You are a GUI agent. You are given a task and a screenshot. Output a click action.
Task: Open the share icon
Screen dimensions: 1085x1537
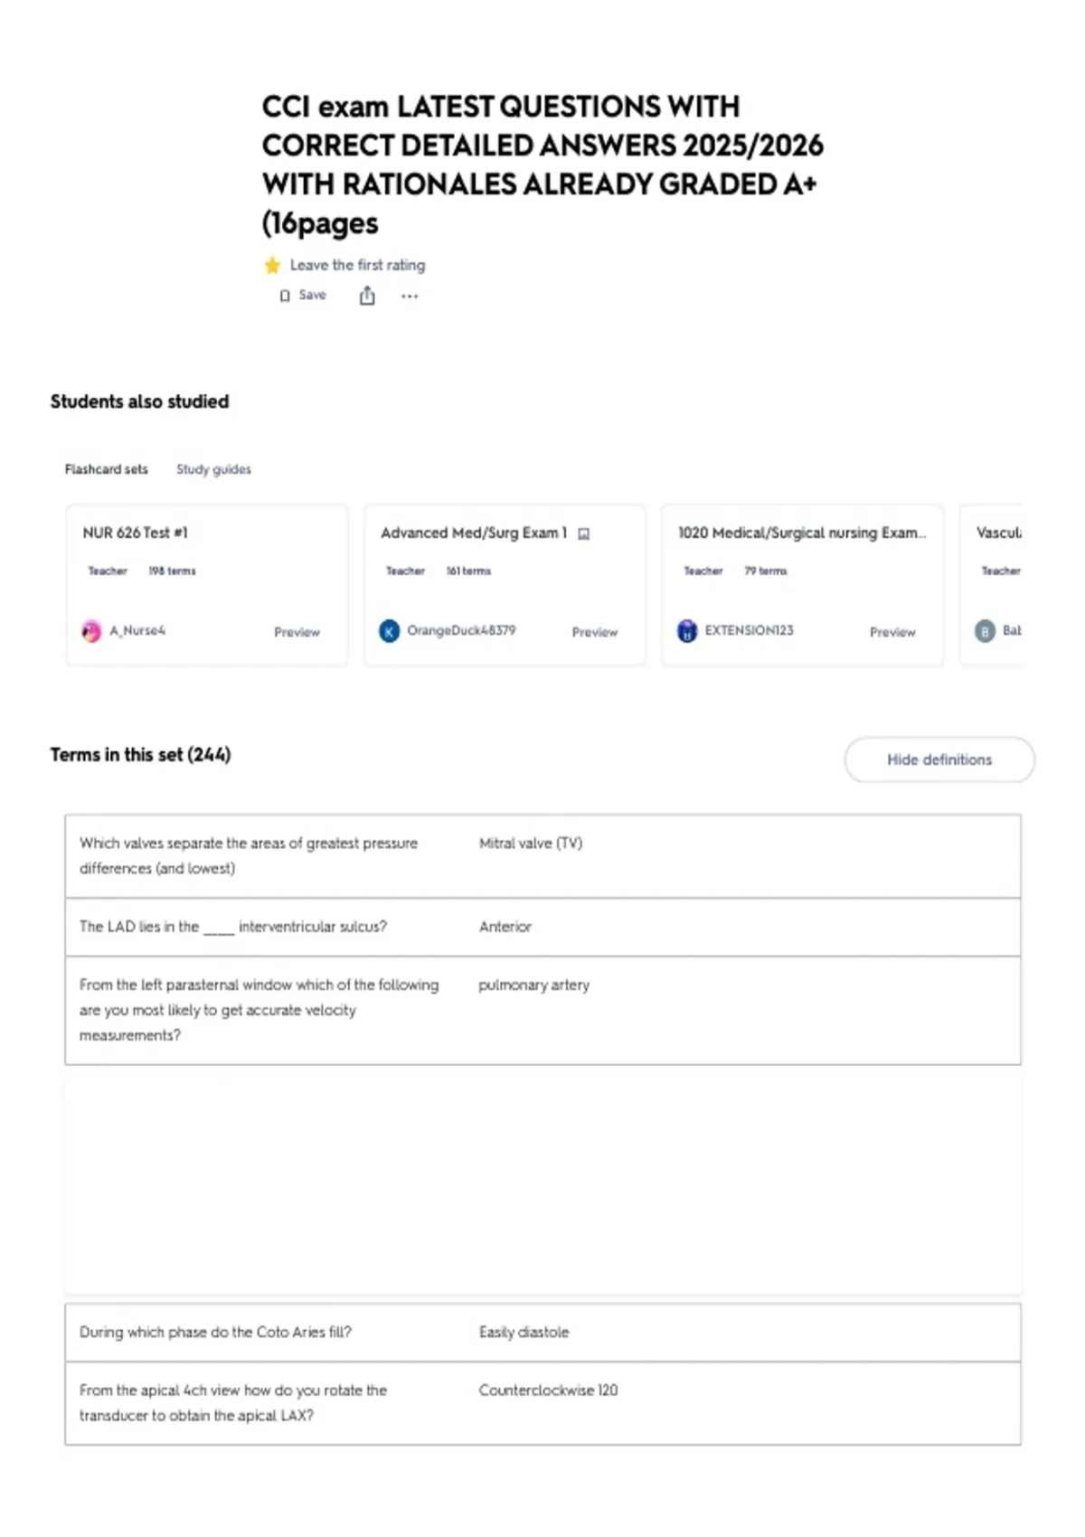coord(367,296)
